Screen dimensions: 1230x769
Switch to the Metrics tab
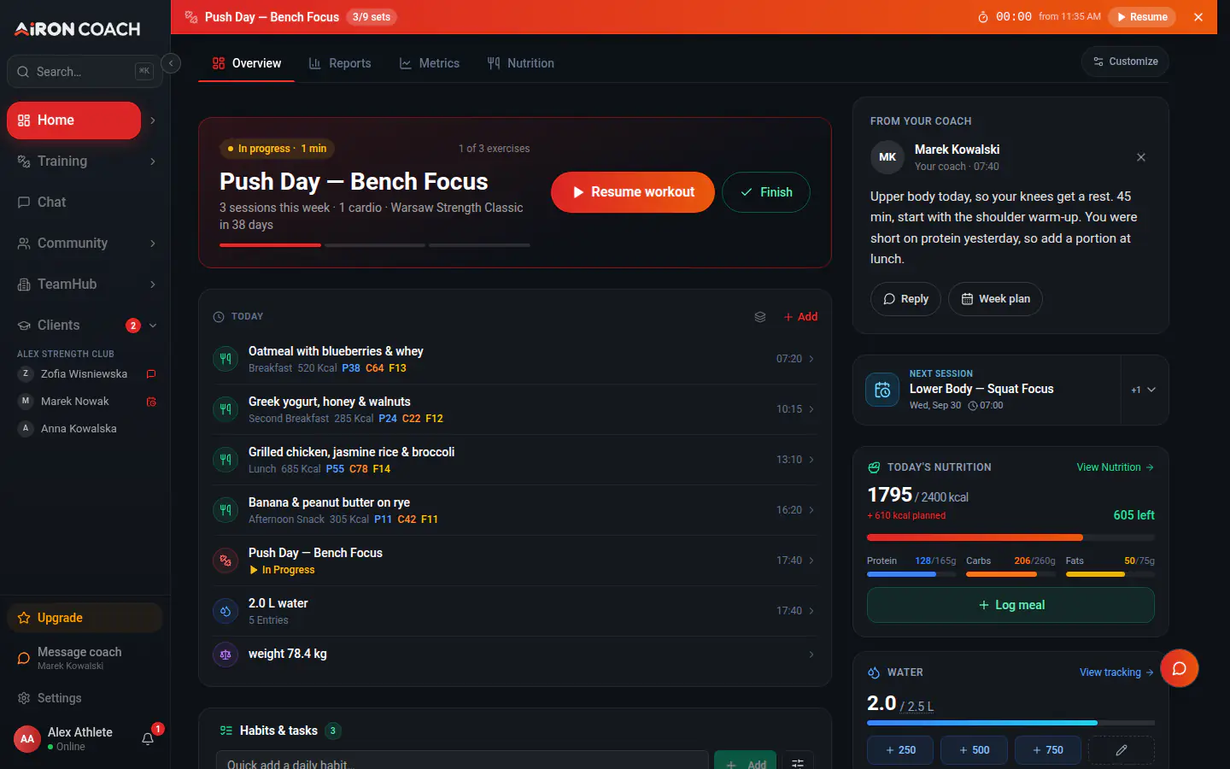click(429, 63)
